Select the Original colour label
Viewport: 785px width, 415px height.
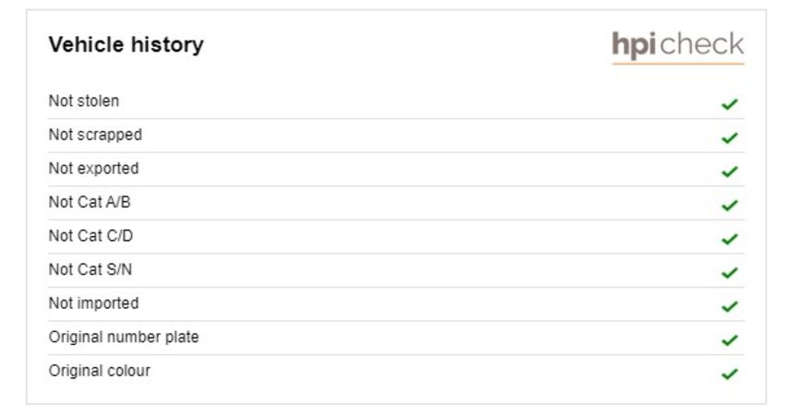(x=99, y=371)
